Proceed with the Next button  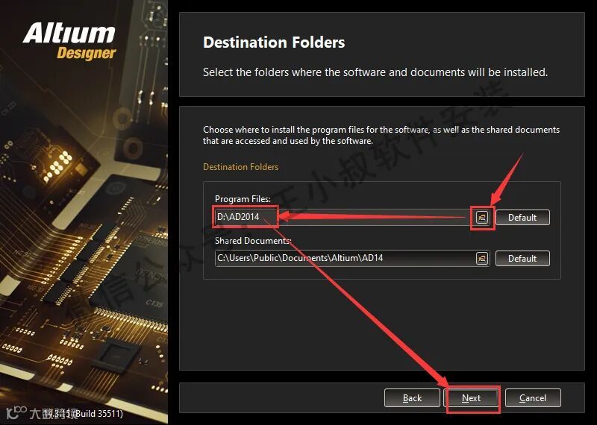pyautogui.click(x=472, y=398)
